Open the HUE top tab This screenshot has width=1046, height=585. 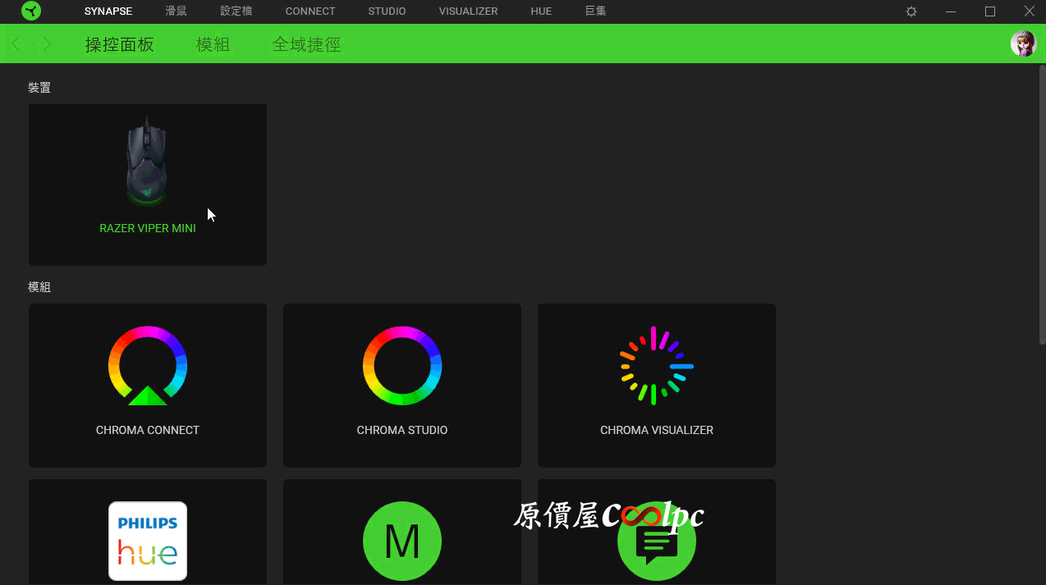pos(541,11)
